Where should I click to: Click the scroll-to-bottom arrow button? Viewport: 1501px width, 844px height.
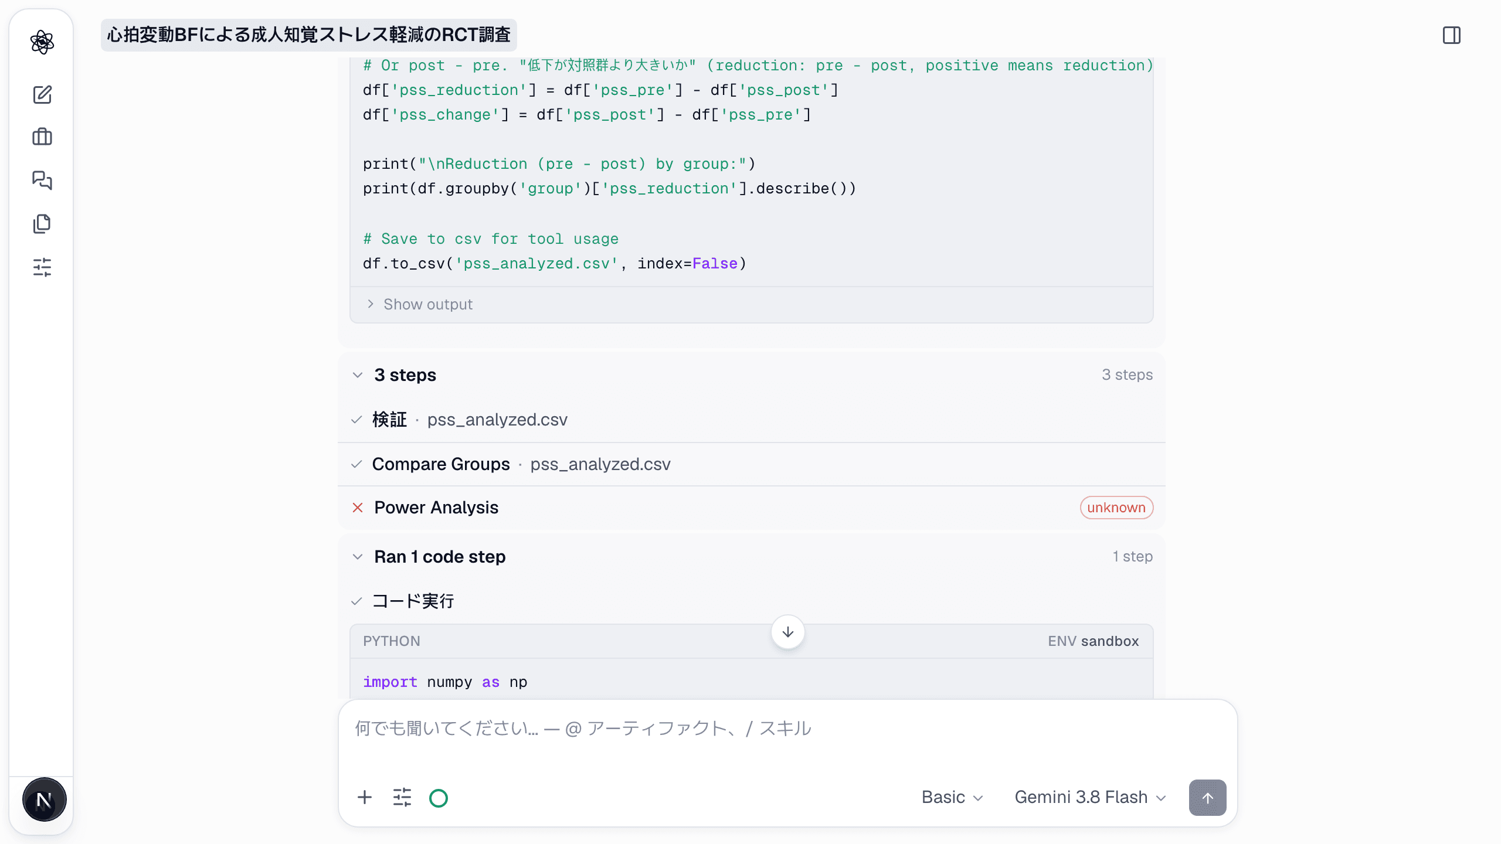[x=788, y=632]
